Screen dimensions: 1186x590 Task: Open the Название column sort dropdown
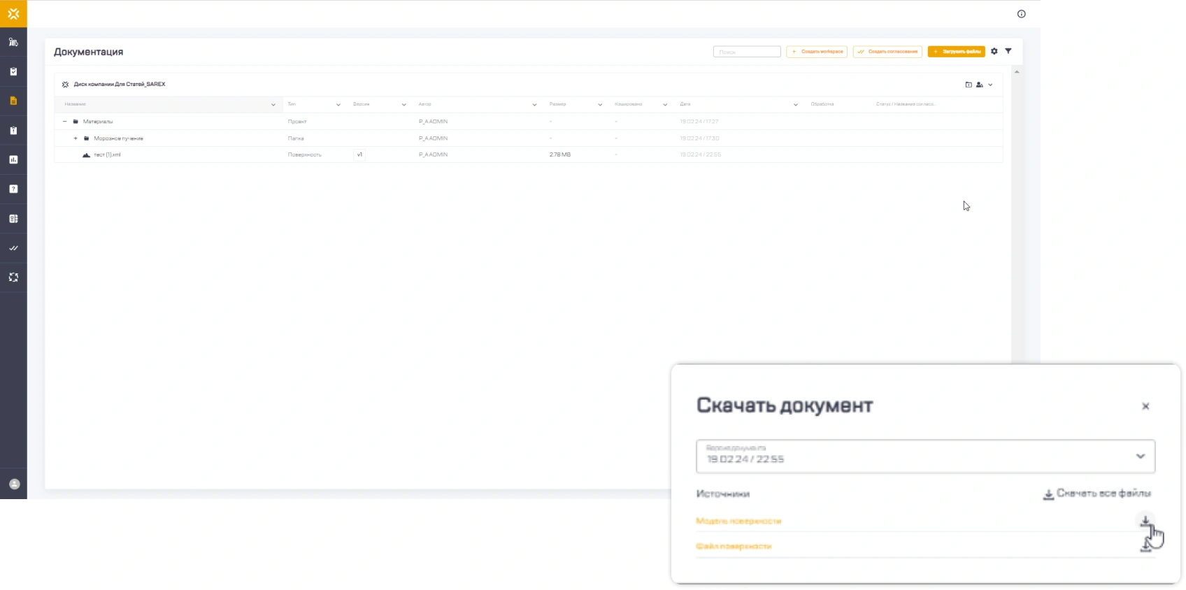(273, 105)
